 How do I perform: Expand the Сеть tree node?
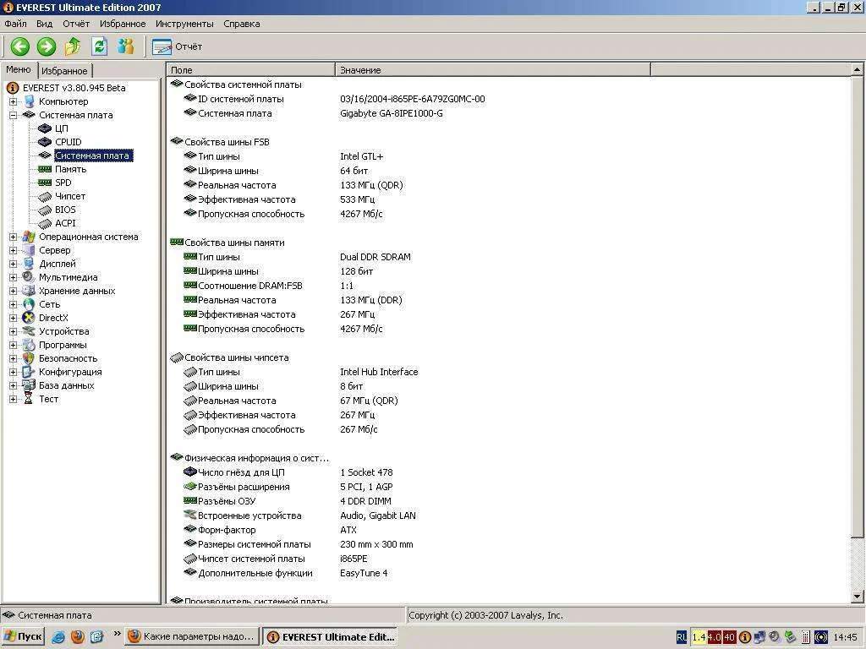[14, 304]
